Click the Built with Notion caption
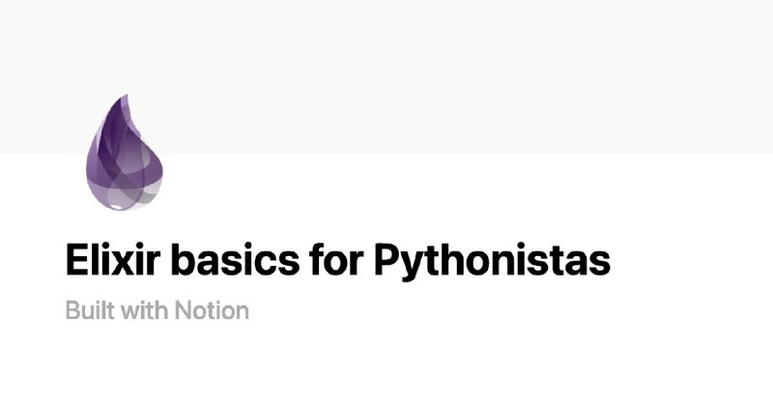This screenshot has width=773, height=406. (157, 310)
